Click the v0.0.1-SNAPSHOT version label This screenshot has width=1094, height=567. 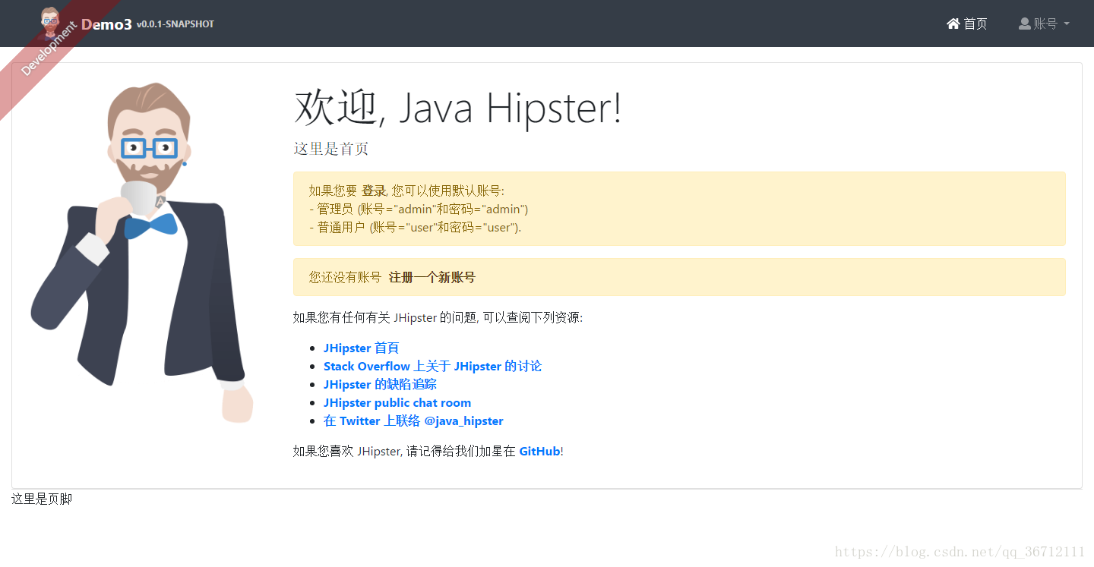tap(175, 24)
